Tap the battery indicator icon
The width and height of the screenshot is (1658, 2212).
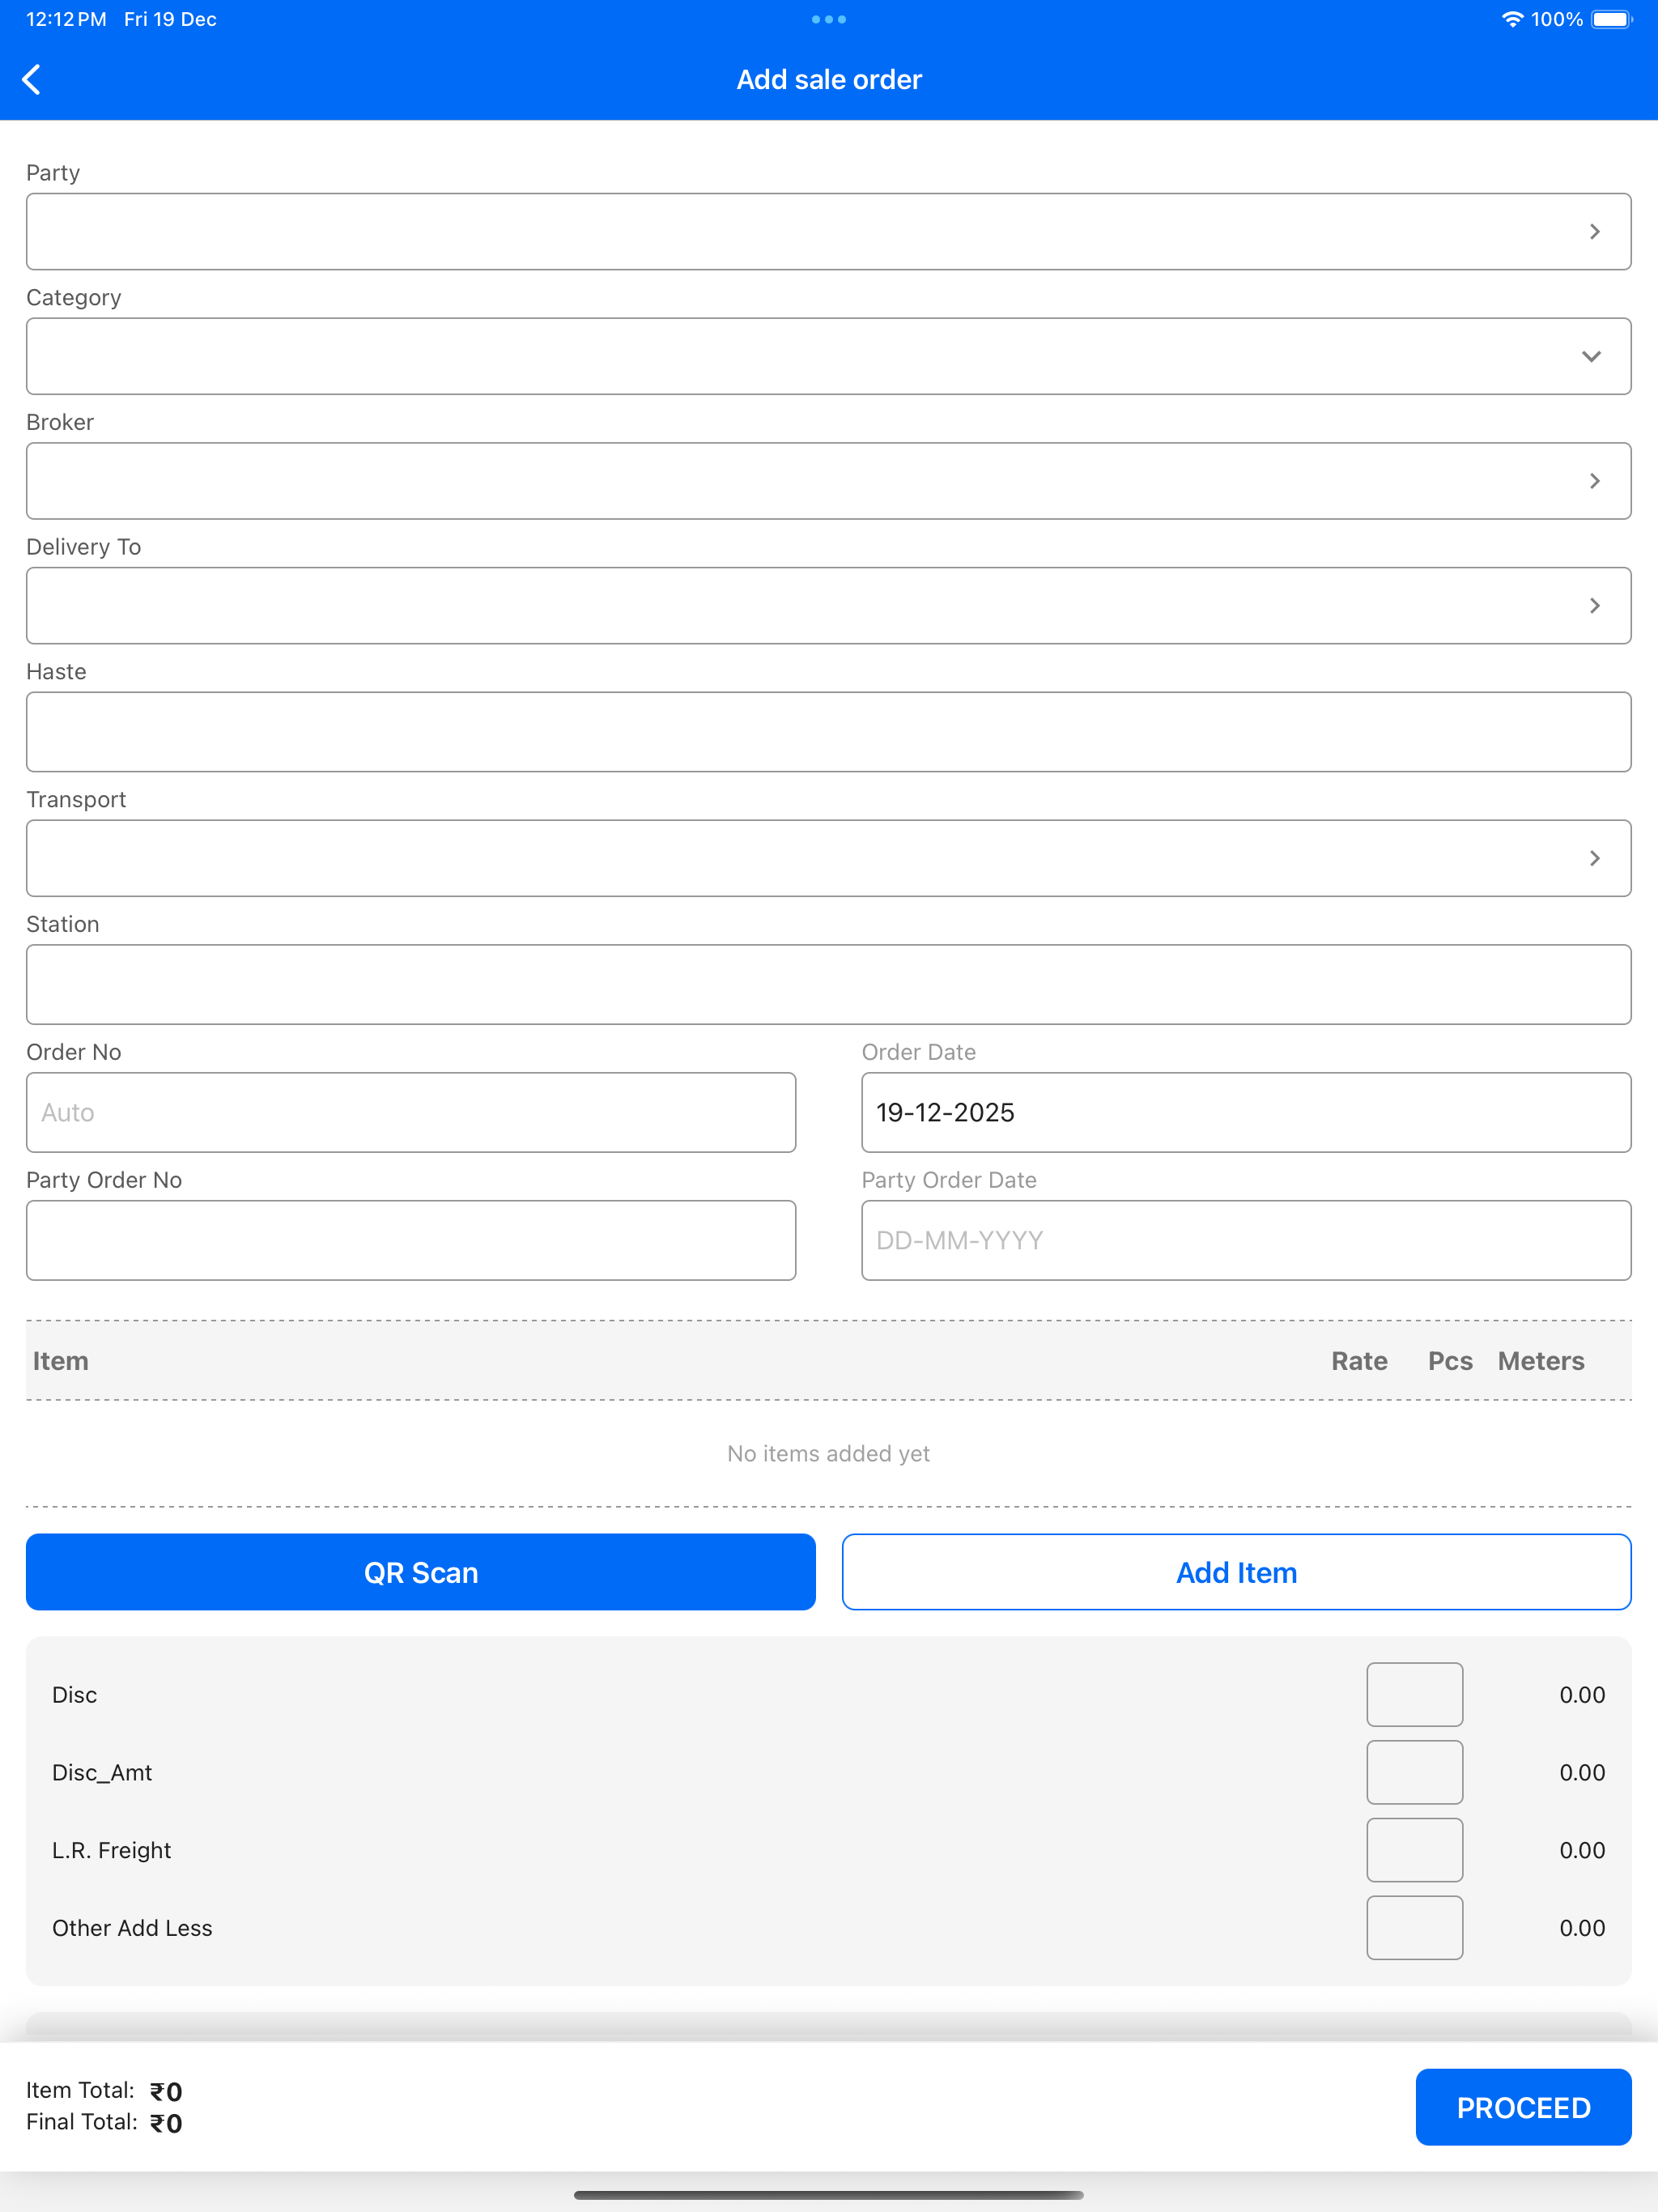(x=1611, y=19)
